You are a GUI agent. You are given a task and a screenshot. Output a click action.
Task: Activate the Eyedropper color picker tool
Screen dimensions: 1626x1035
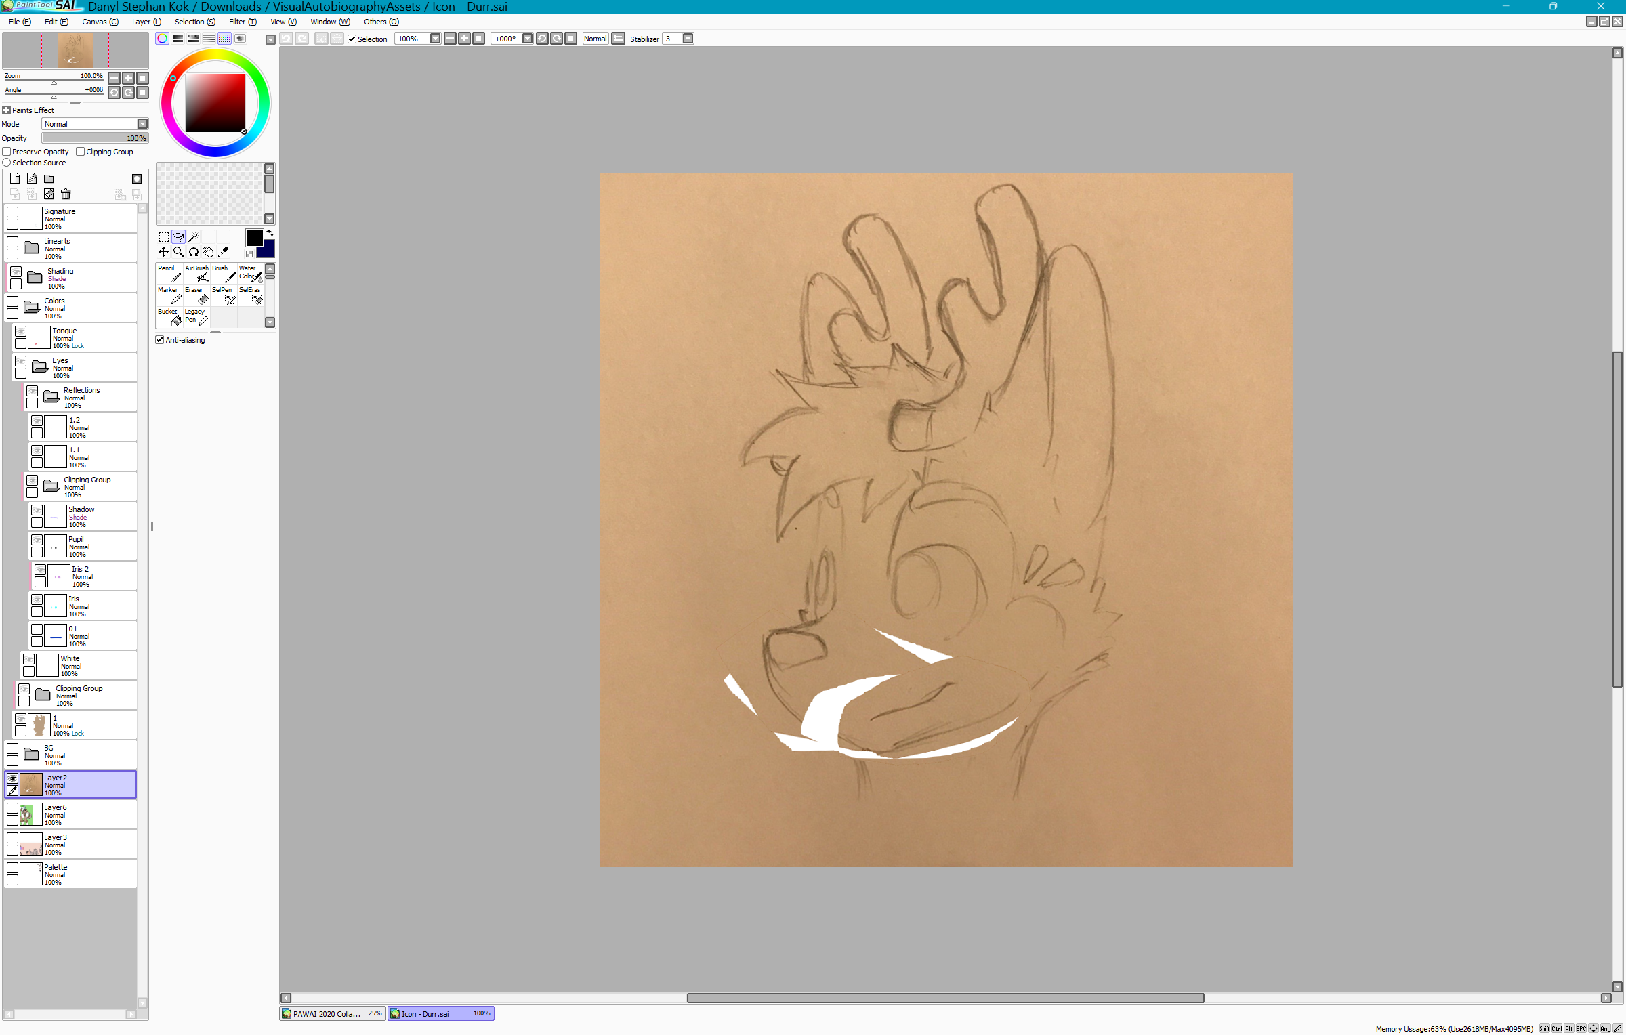[224, 252]
